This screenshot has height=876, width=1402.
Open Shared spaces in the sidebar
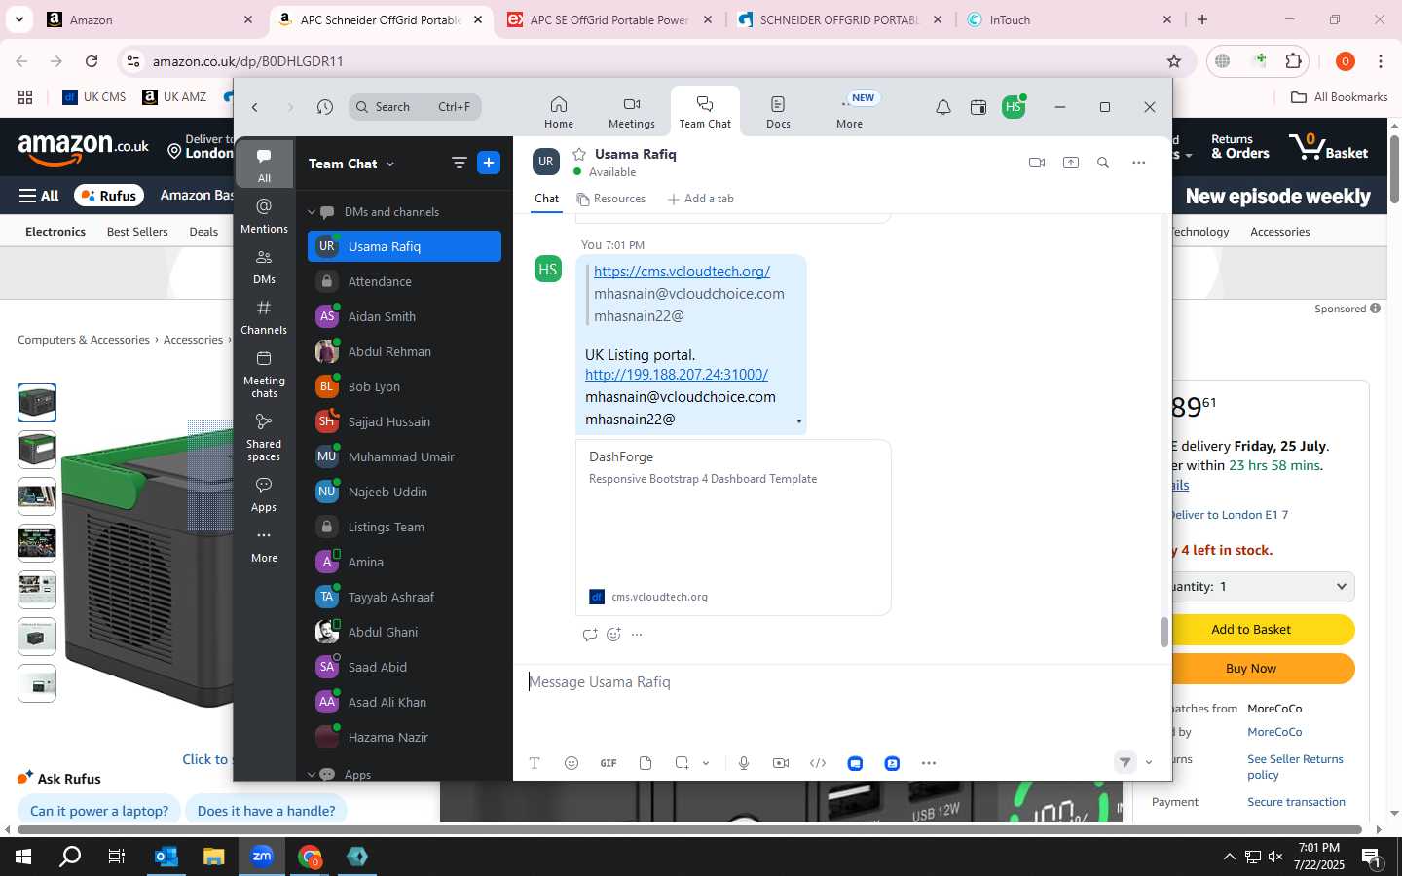tap(264, 437)
